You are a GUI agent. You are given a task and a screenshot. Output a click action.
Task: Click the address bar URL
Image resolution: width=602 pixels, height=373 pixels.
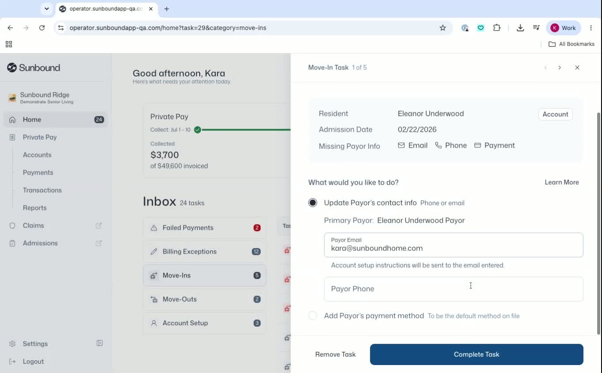(168, 28)
